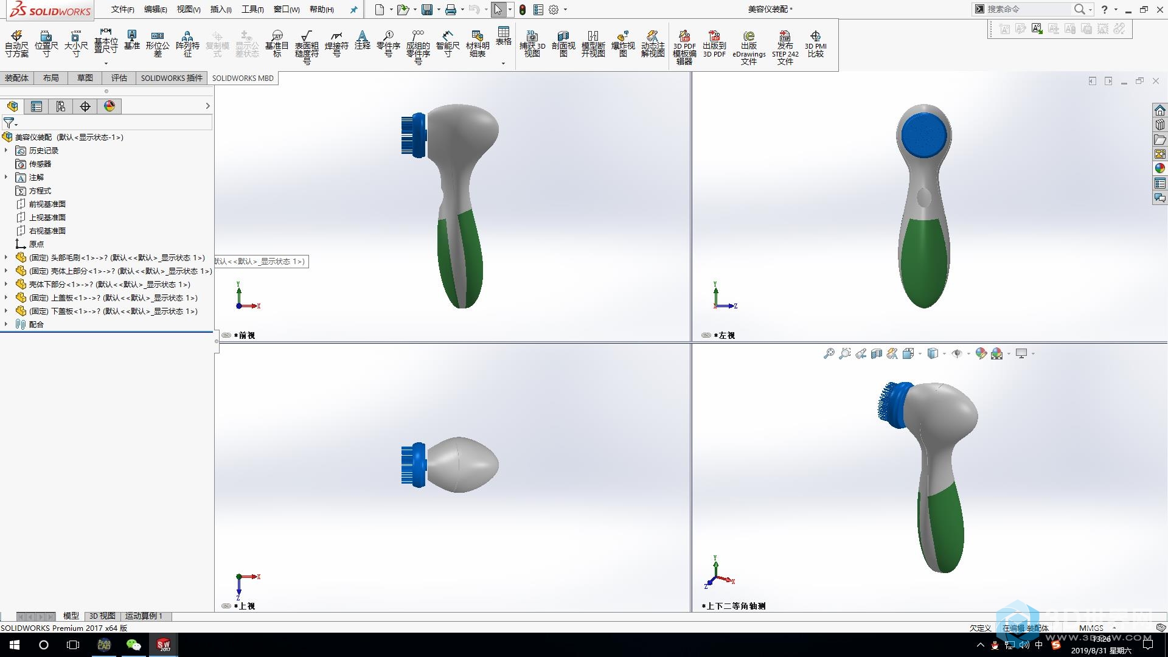Viewport: 1168px width, 657px height.
Task: Click Dynamic Annotation Views (动态注解视图)
Action: (653, 44)
